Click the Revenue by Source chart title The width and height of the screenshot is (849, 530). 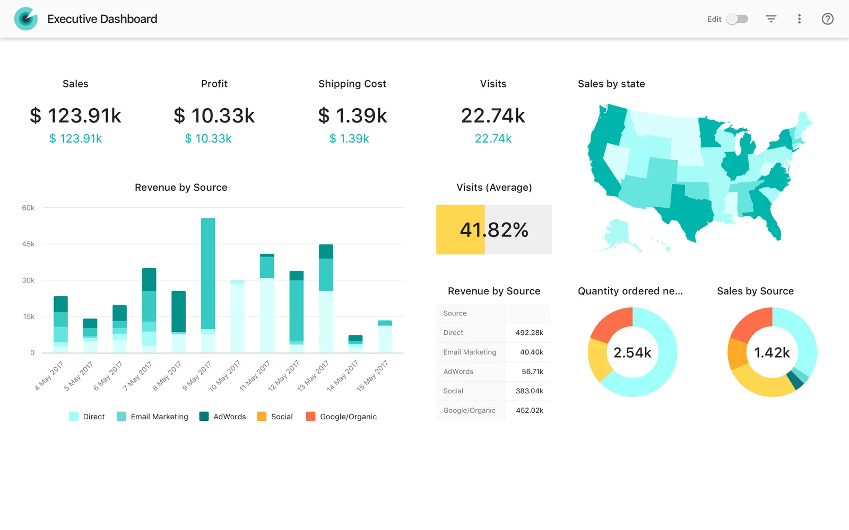tap(181, 188)
